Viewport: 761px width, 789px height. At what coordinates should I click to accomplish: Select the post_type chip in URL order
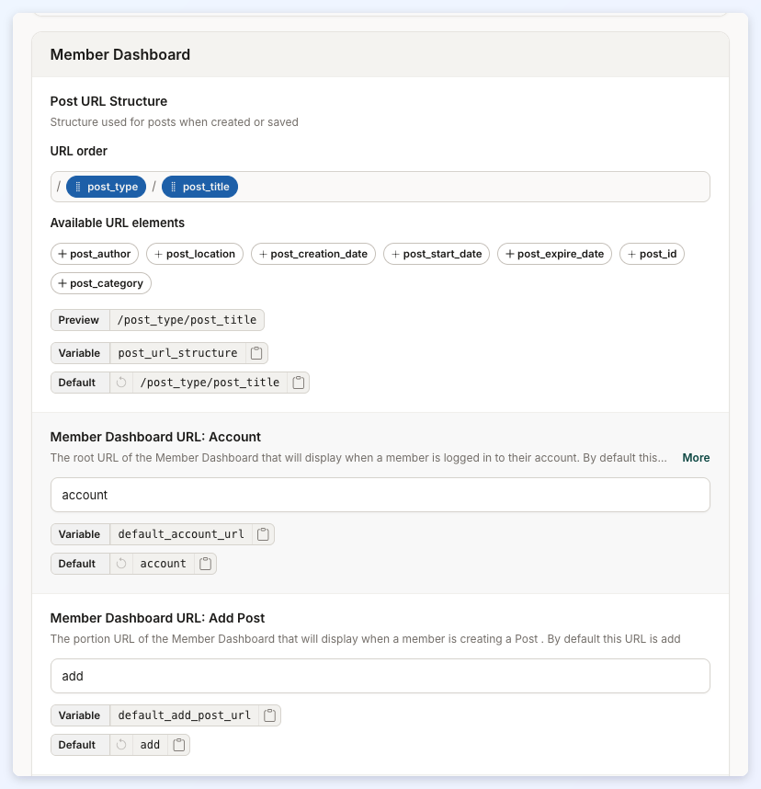click(106, 187)
